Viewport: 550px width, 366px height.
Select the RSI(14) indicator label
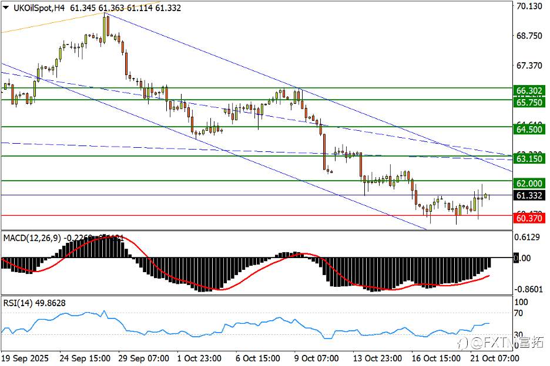tap(18, 303)
